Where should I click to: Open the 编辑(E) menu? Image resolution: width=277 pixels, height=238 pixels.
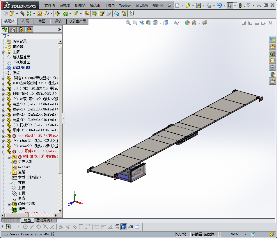(x=65, y=6)
